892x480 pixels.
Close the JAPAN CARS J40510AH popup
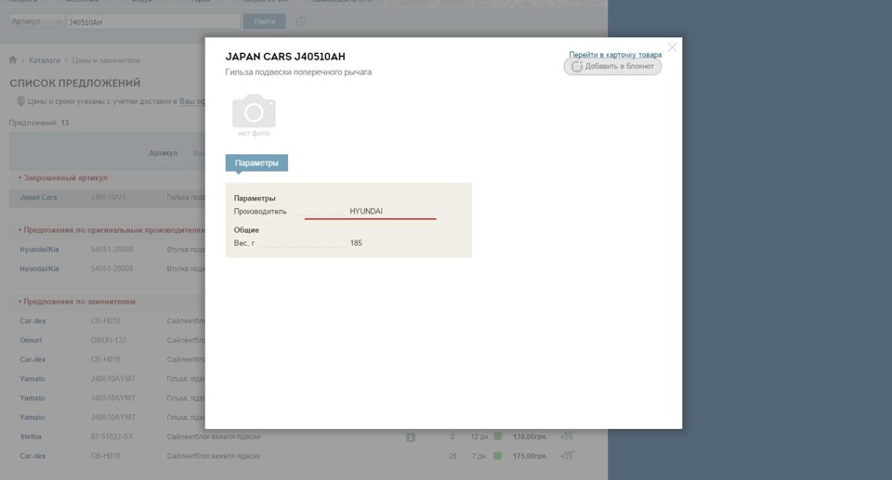pos(673,47)
